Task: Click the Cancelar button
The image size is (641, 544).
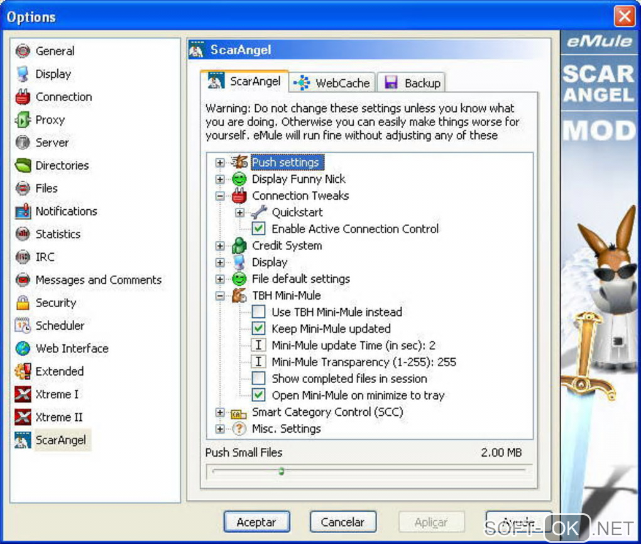Action: click(x=342, y=522)
